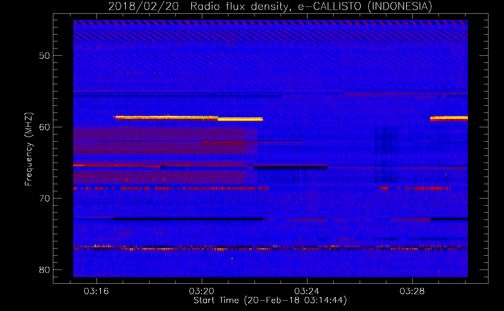Click the "Start Time (20-Feb-18 03:14:44)" label

click(270, 300)
